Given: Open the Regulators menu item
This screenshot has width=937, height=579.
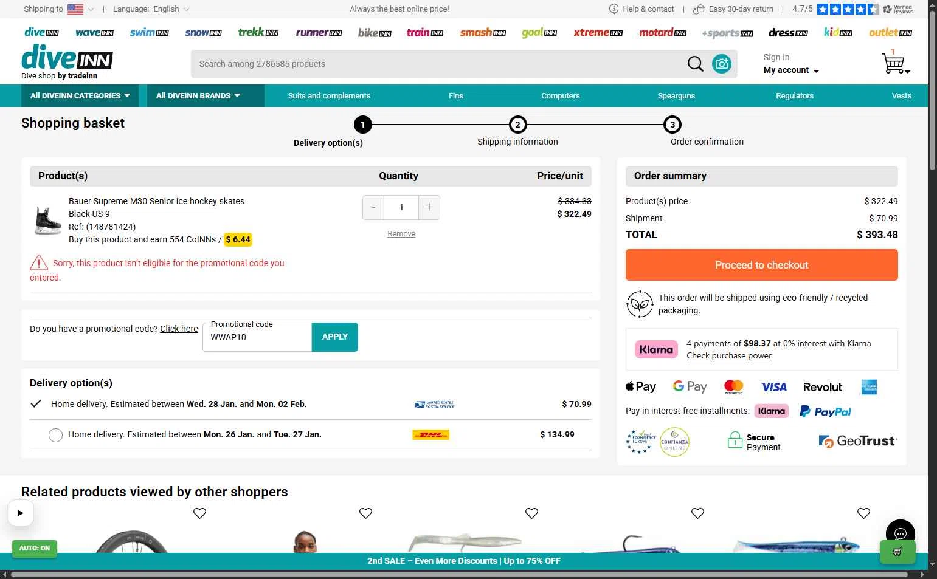Looking at the screenshot, I should [795, 96].
